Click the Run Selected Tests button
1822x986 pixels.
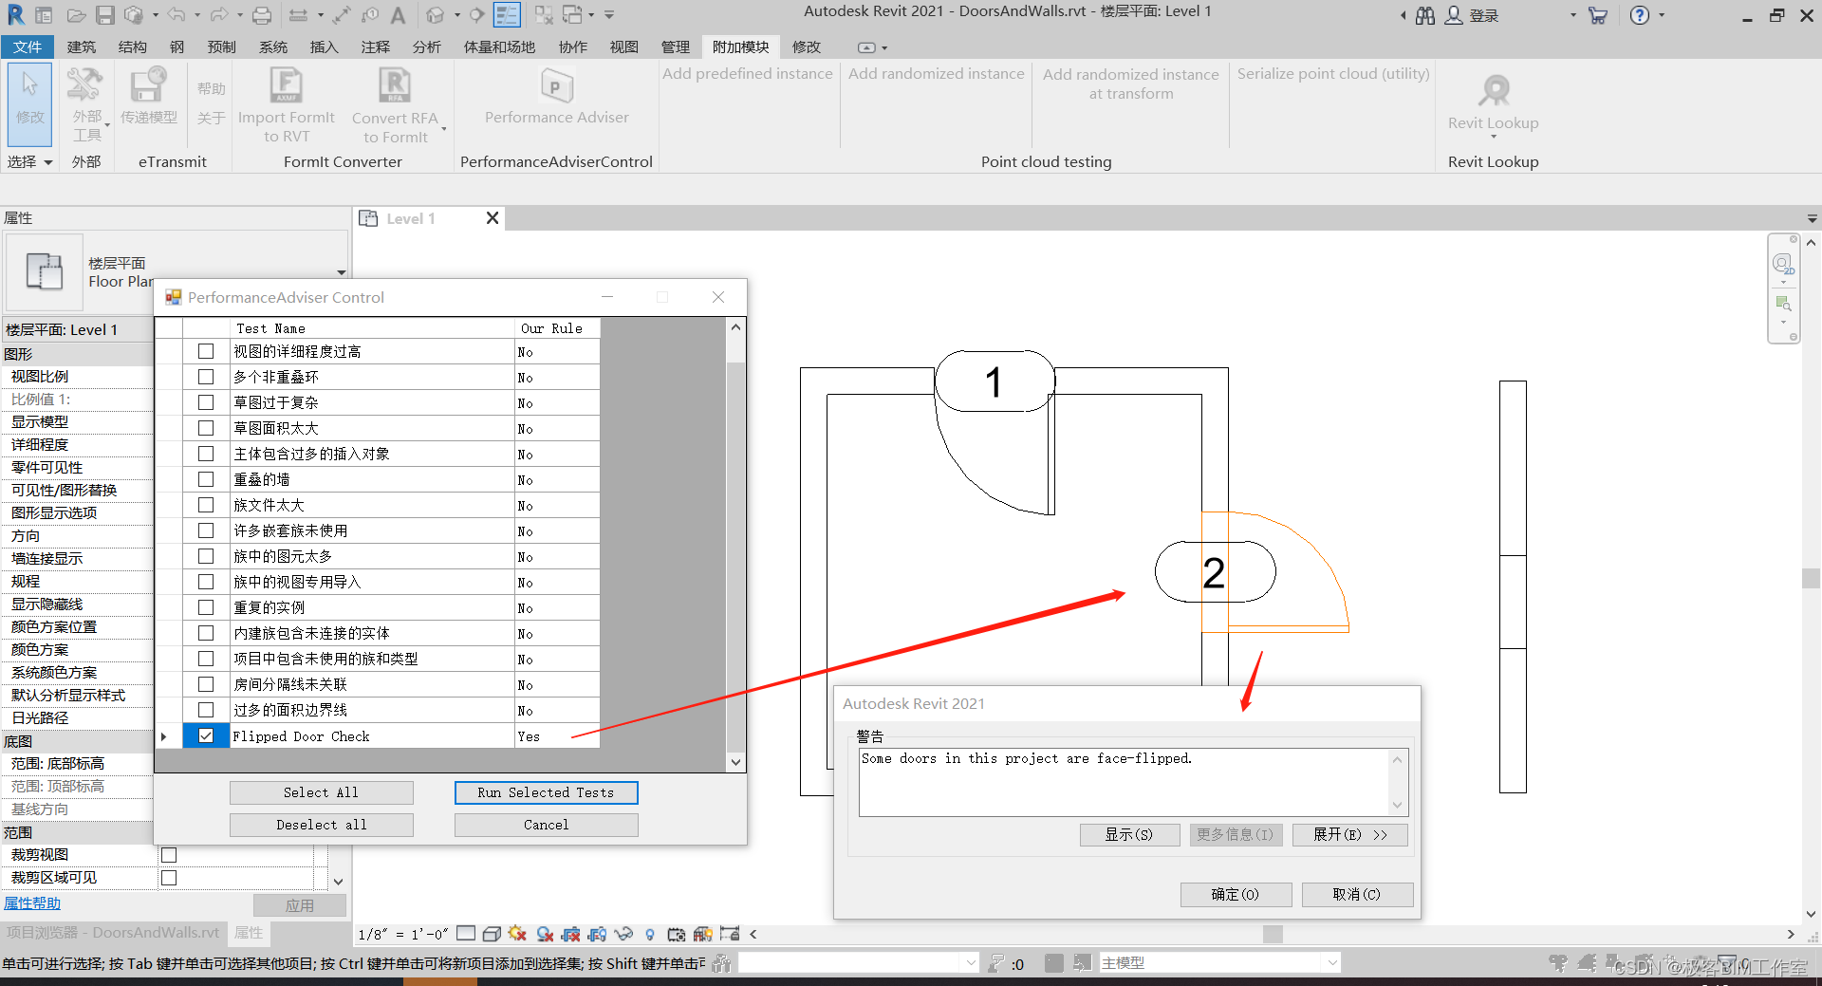[546, 792]
